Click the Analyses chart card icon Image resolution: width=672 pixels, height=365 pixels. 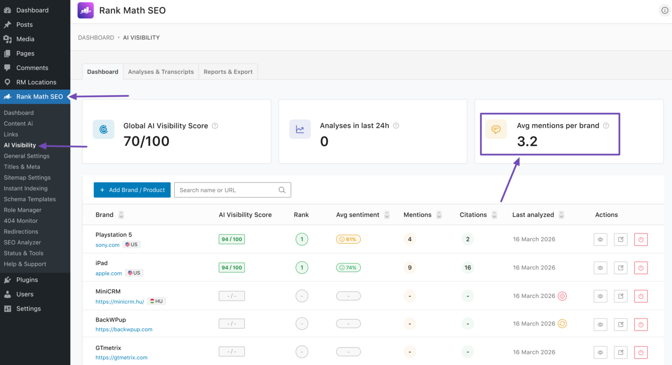tap(300, 129)
